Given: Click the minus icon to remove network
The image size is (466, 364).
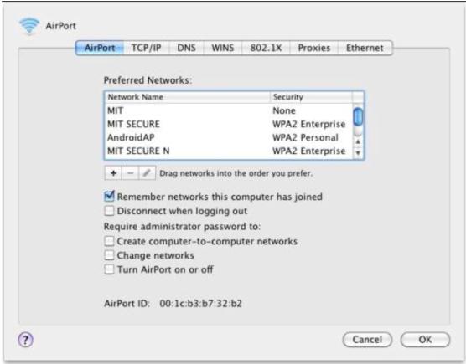Looking at the screenshot, I should coord(130,173).
